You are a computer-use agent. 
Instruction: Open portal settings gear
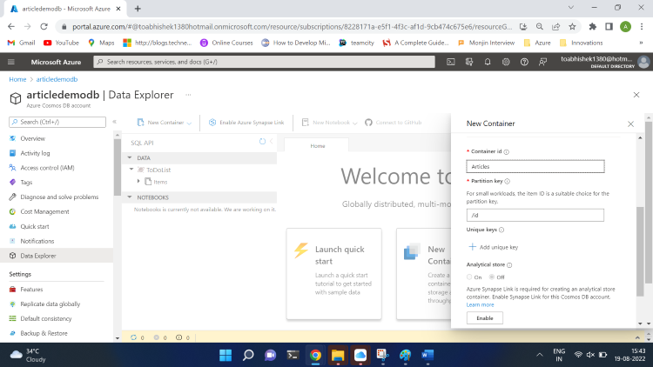506,62
